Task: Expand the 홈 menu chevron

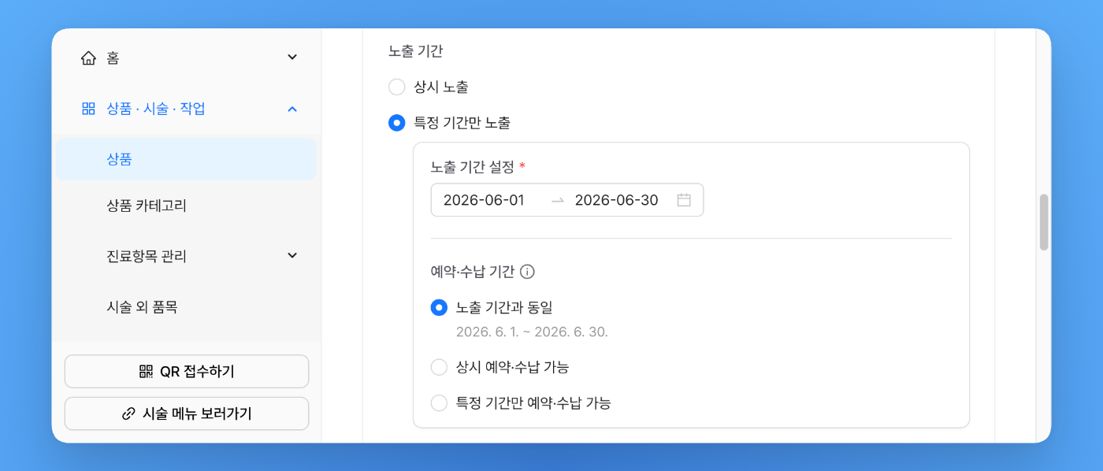Action: pyautogui.click(x=292, y=57)
